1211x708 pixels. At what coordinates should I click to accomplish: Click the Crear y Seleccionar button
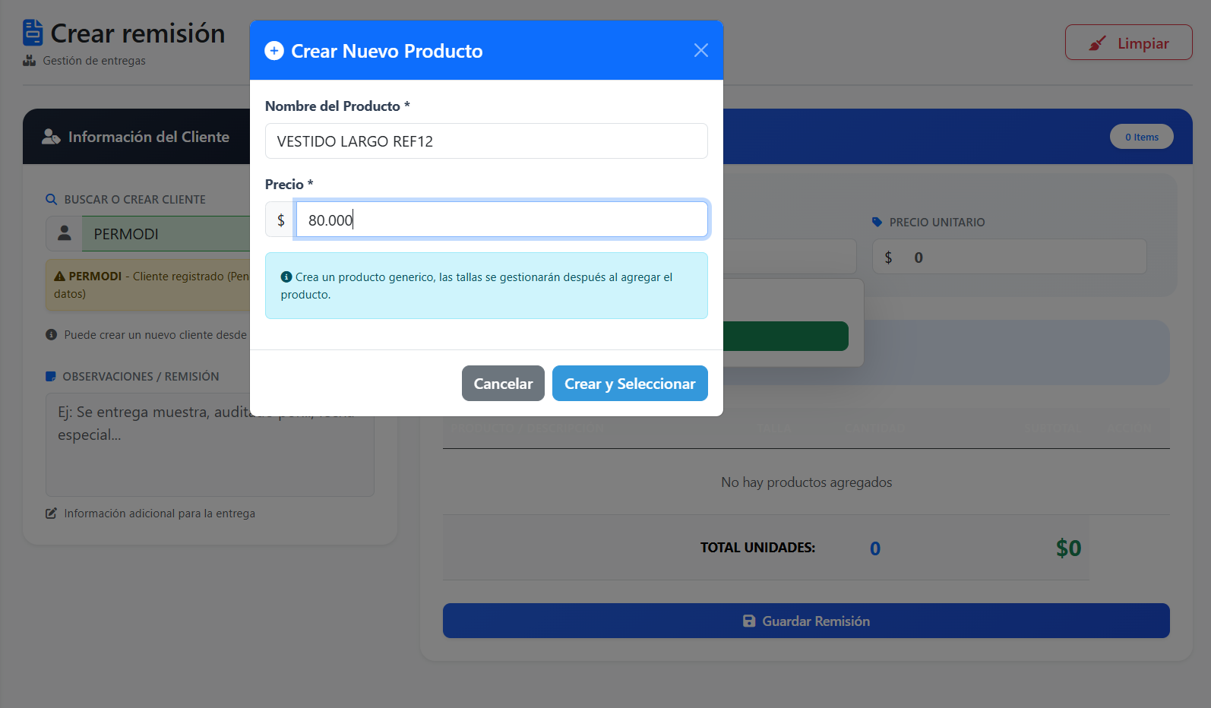[x=630, y=384]
